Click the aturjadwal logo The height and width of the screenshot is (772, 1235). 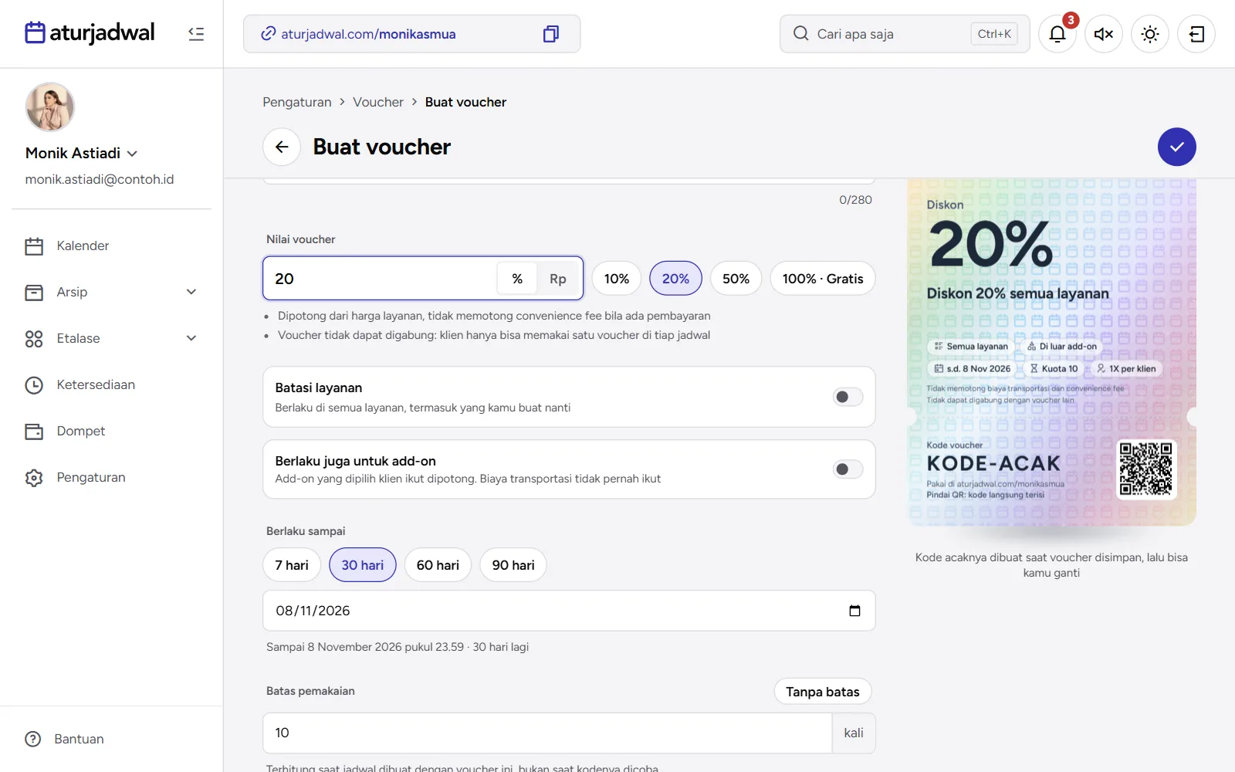tap(90, 33)
